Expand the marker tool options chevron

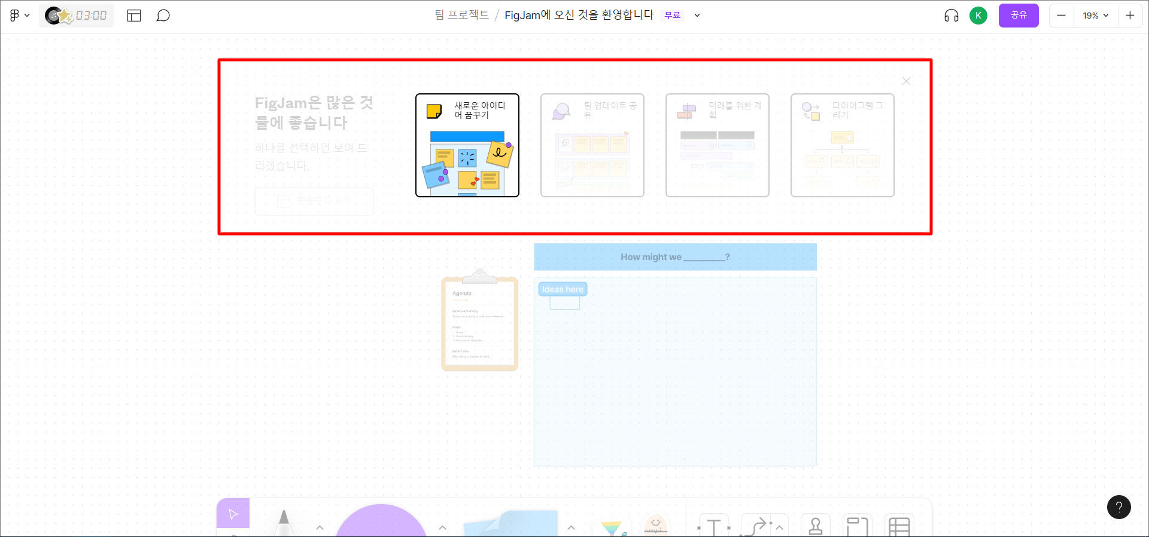(x=320, y=527)
